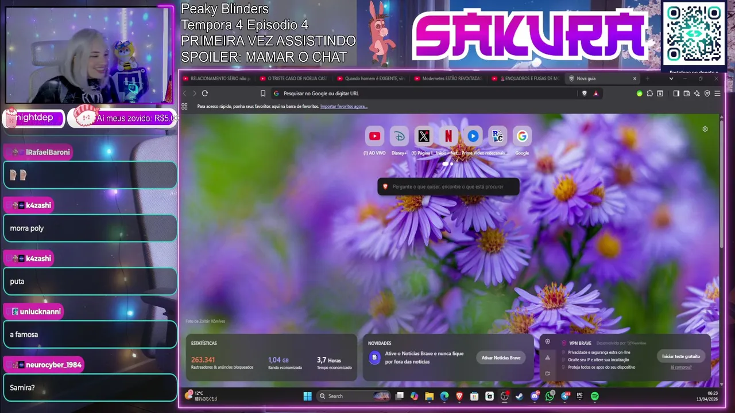This screenshot has height=413, width=735.
Task: Open the Disney+ shortcut tile
Action: pyautogui.click(x=399, y=136)
